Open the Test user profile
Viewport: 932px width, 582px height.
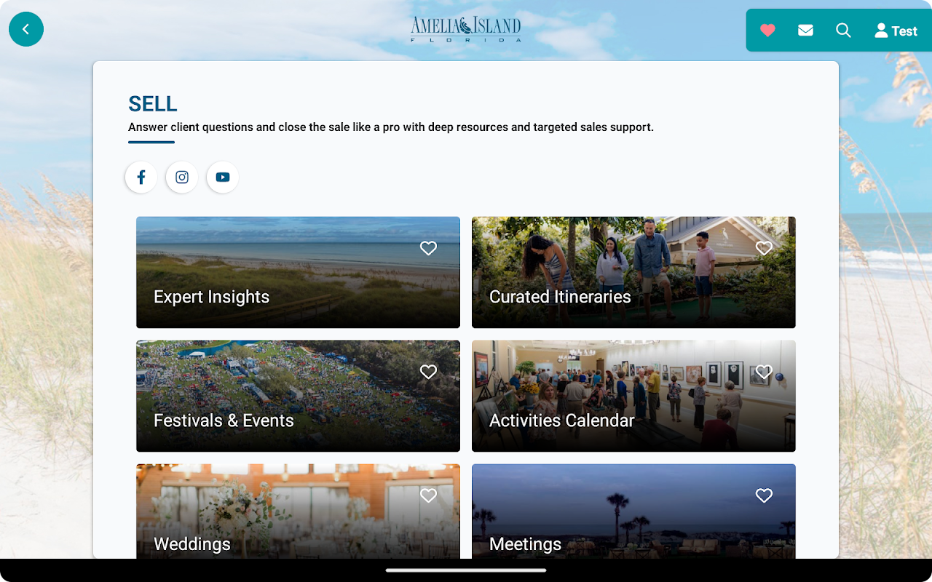pyautogui.click(x=896, y=31)
